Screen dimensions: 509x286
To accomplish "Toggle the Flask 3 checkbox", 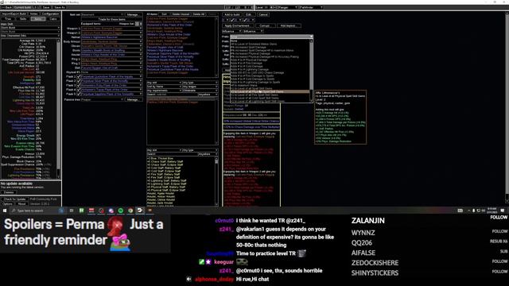I will coord(79,85).
